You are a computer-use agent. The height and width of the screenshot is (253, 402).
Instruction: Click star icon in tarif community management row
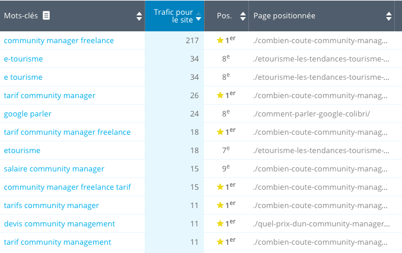click(220, 242)
